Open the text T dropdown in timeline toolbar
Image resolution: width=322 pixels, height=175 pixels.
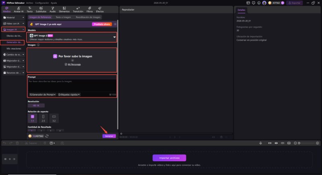52,143
